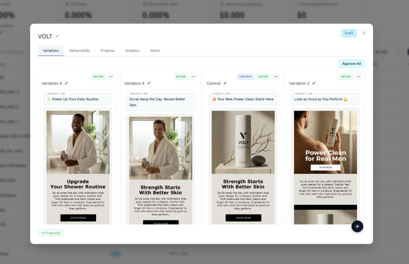Open the three-dot menu on the Control card

click(x=276, y=77)
